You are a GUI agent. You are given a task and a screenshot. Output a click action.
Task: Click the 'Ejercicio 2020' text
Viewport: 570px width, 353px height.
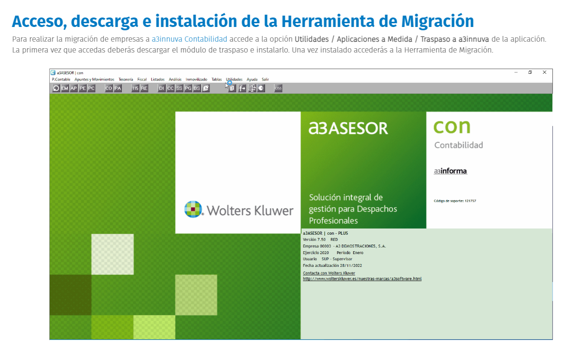coord(316,253)
